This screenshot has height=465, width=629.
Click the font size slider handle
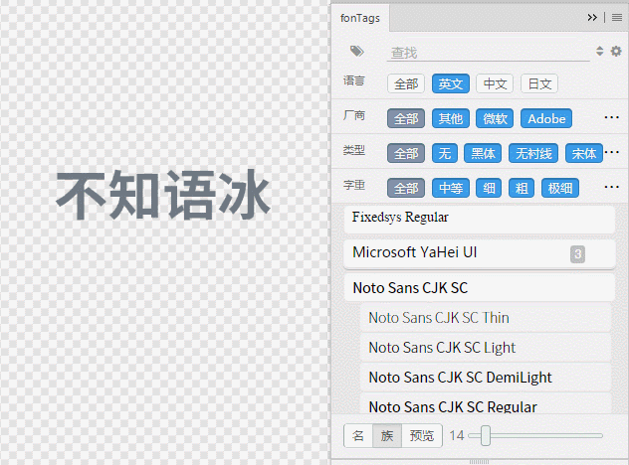tap(486, 435)
